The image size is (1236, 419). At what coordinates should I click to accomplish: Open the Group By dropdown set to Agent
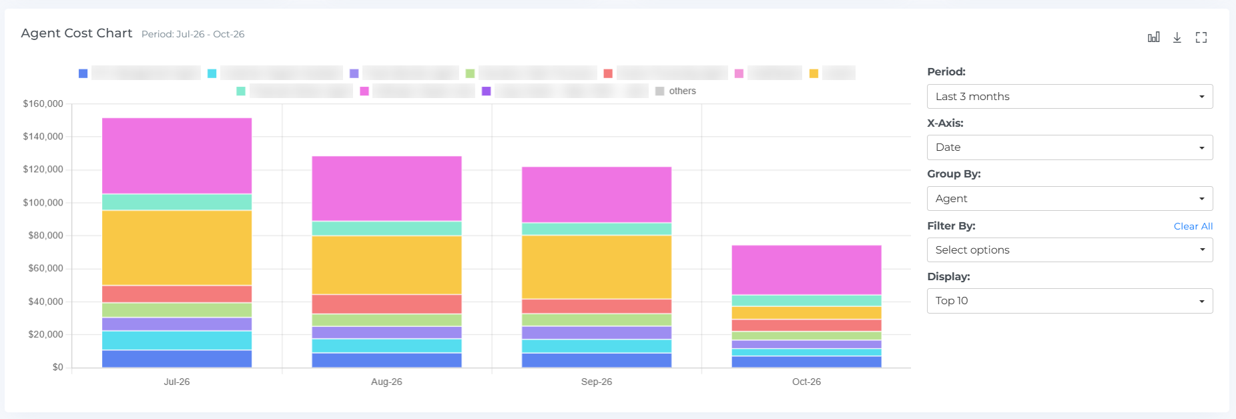pos(1070,199)
